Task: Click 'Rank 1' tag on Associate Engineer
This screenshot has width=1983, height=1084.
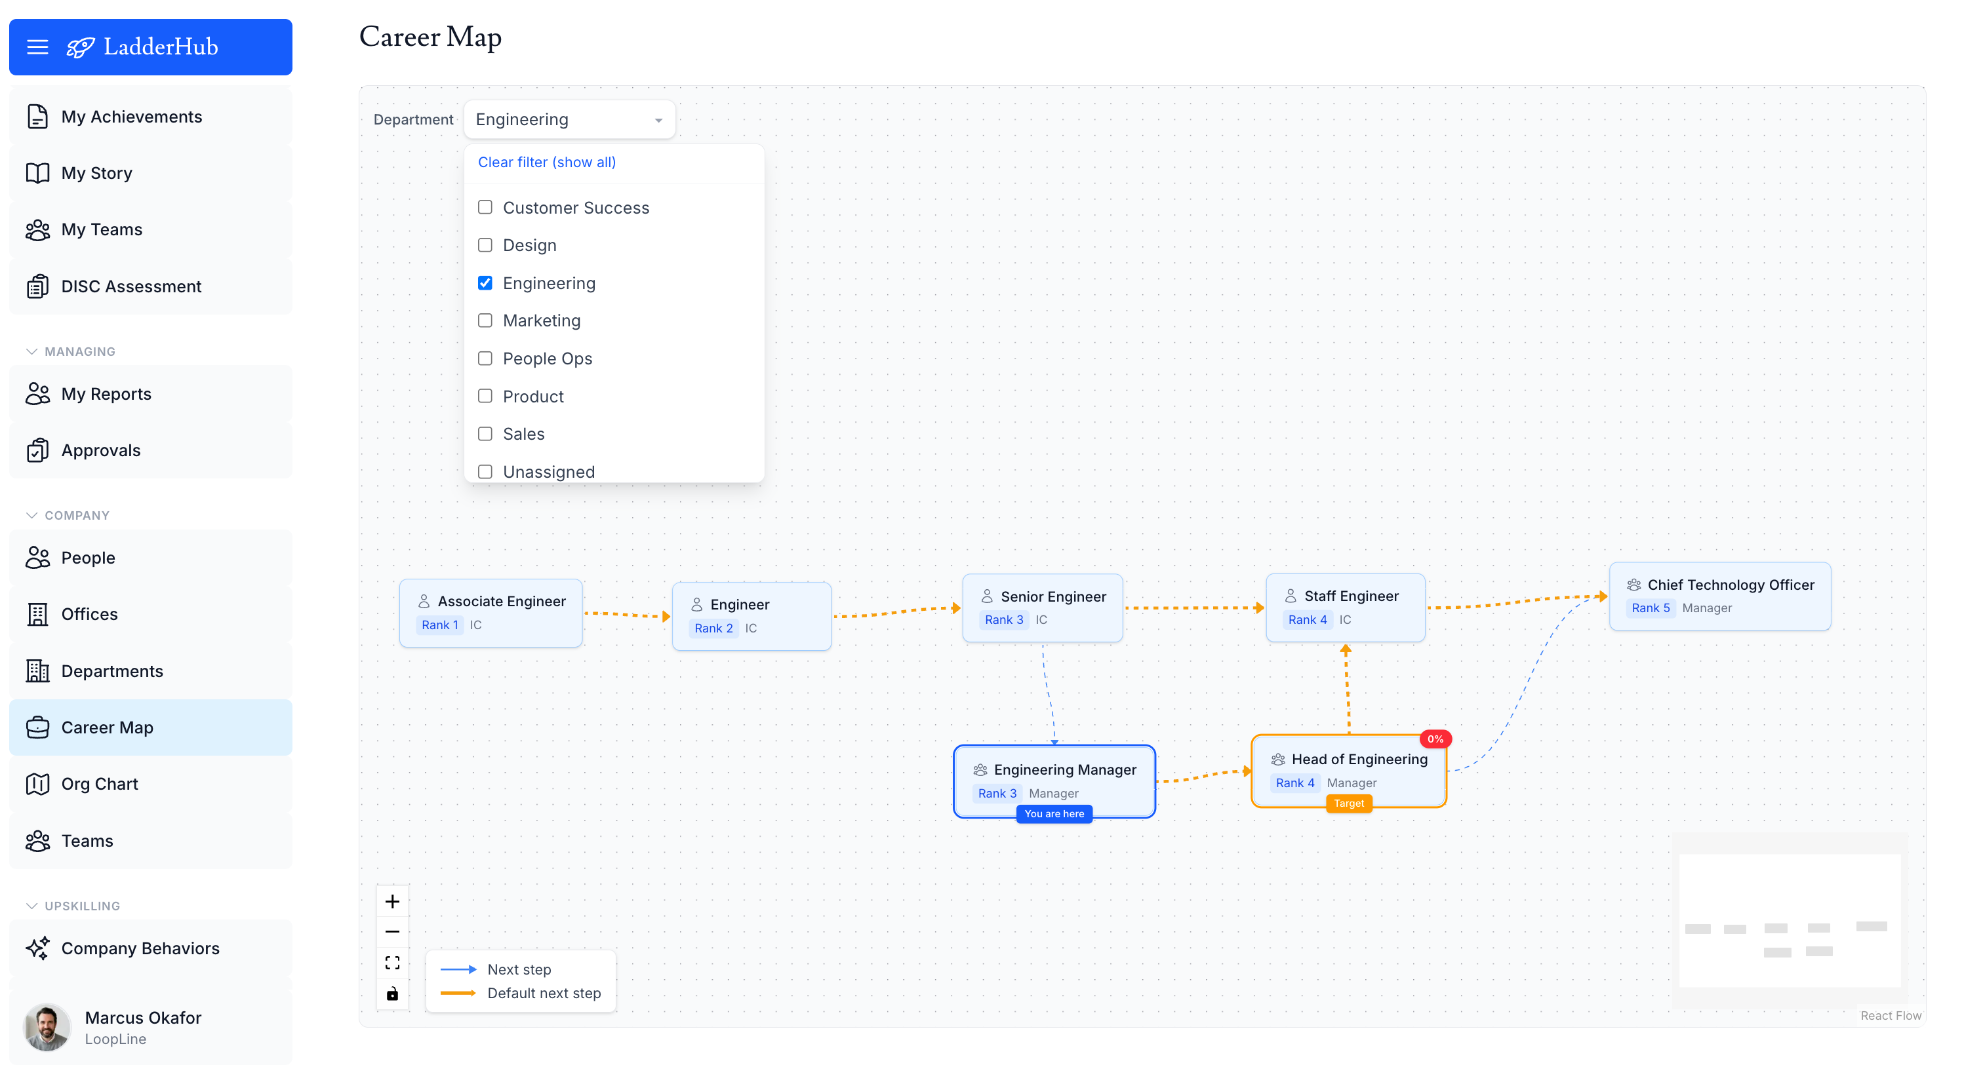Action: click(439, 625)
